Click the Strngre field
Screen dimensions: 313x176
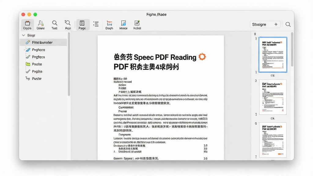tap(265, 24)
